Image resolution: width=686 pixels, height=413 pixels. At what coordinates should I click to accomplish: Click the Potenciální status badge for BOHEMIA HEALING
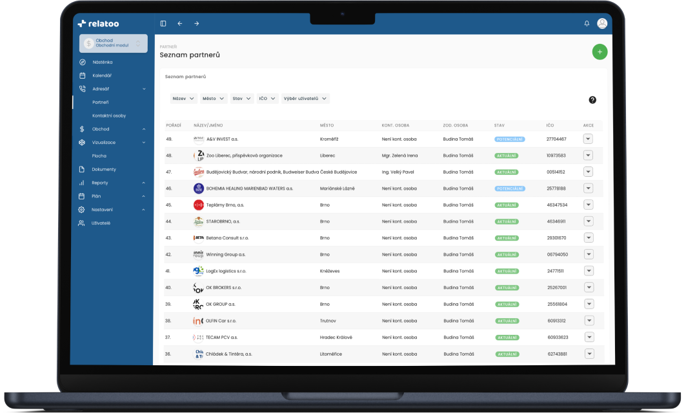(509, 188)
